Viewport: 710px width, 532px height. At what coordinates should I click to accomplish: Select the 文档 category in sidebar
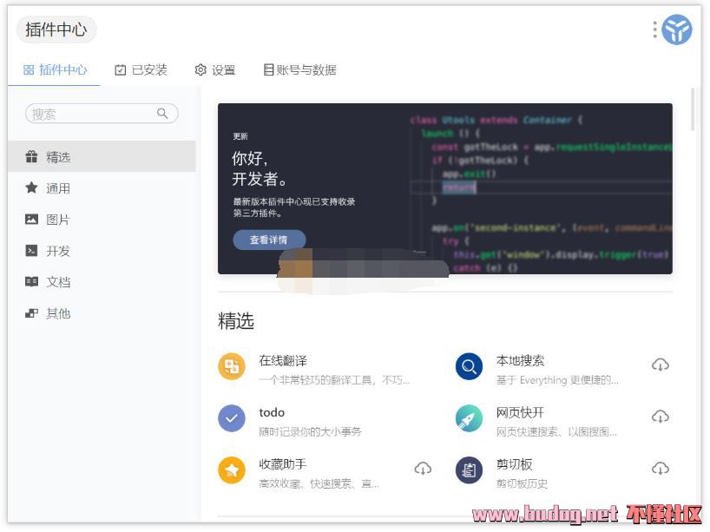(102, 282)
